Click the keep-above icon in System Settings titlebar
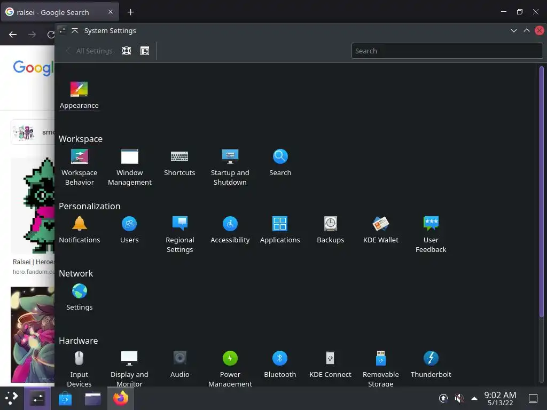Screen dimensions: 547x410 [75, 30]
